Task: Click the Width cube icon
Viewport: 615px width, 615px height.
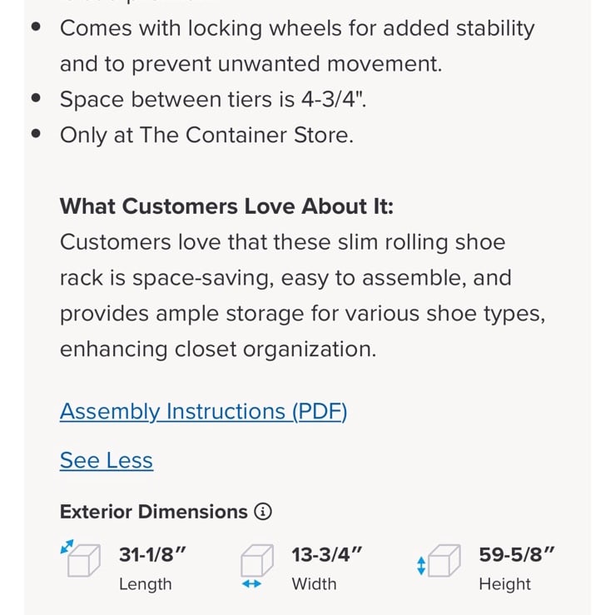Action: (x=257, y=560)
